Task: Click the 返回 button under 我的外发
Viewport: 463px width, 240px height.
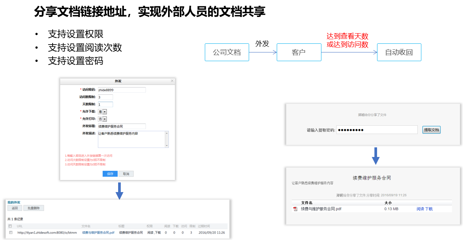Action: (x=15, y=208)
